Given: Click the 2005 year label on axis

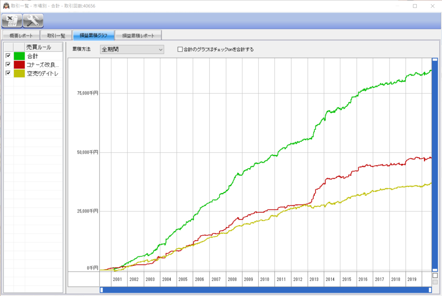Looking at the screenshot, I should coord(183,279).
